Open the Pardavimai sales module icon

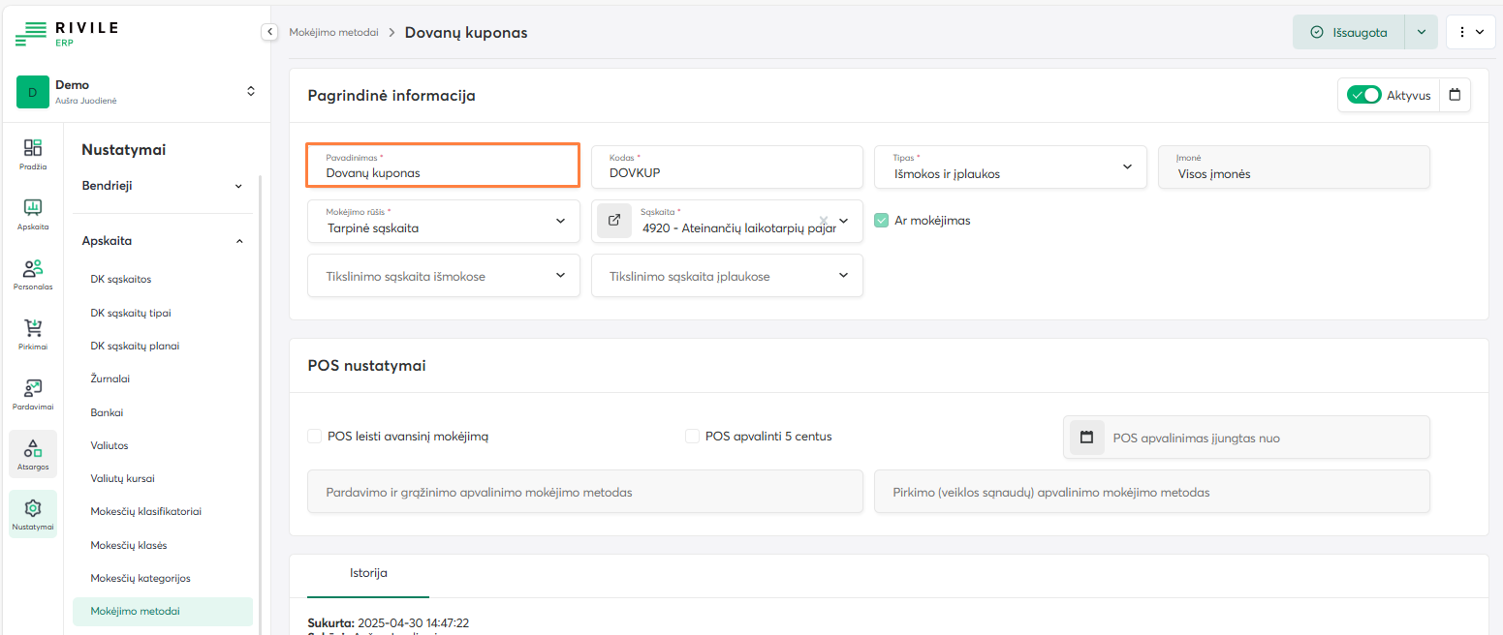tap(33, 393)
